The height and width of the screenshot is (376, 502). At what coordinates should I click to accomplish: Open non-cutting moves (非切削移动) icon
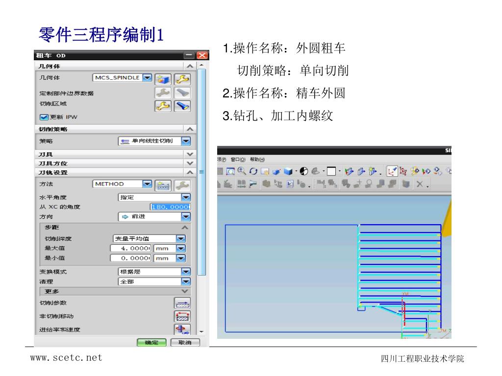[x=182, y=316]
